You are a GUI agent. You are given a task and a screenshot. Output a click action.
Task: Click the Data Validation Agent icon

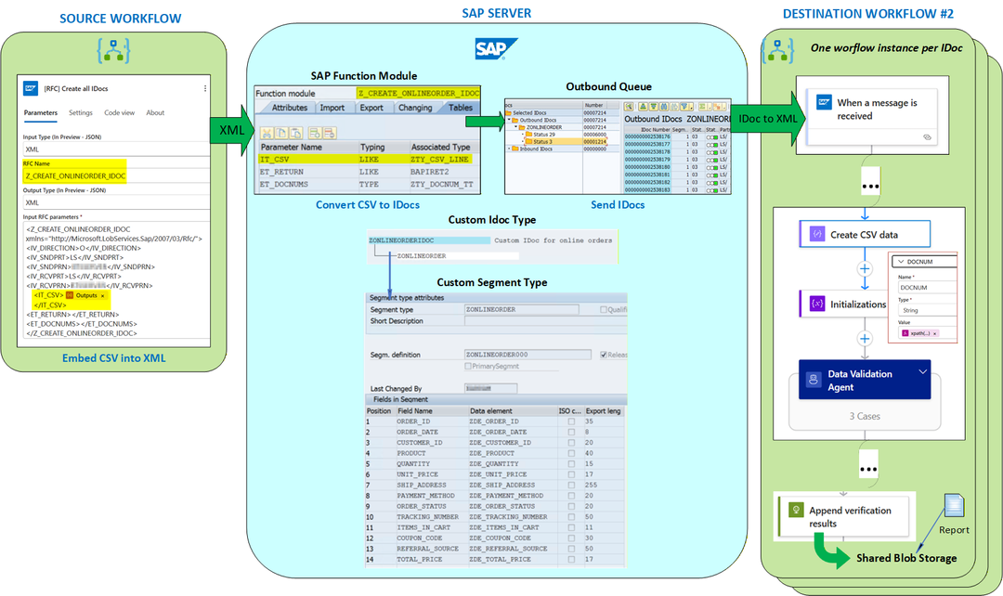point(813,379)
